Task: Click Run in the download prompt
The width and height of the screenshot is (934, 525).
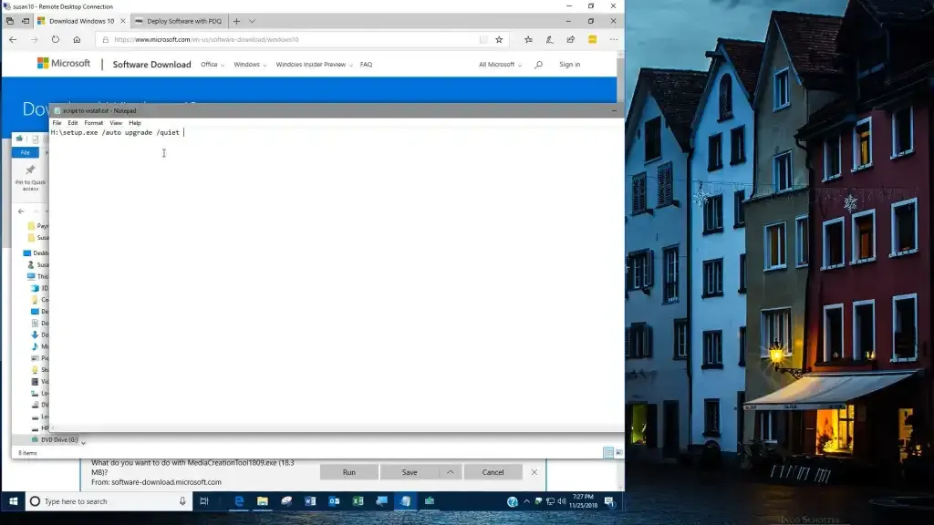Action: click(349, 472)
